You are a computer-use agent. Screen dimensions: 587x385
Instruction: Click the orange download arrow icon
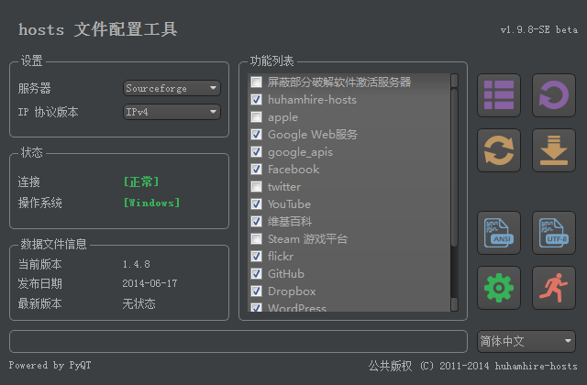click(554, 150)
